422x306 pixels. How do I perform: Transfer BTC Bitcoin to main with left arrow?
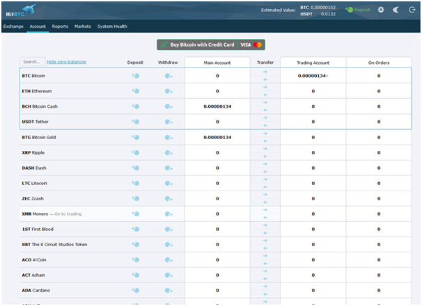point(265,79)
